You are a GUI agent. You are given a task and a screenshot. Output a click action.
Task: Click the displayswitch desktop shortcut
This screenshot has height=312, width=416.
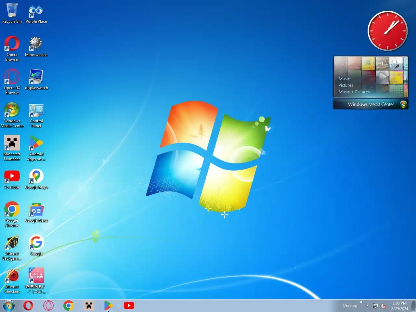36,80
